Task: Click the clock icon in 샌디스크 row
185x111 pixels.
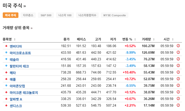Action: click(178, 105)
